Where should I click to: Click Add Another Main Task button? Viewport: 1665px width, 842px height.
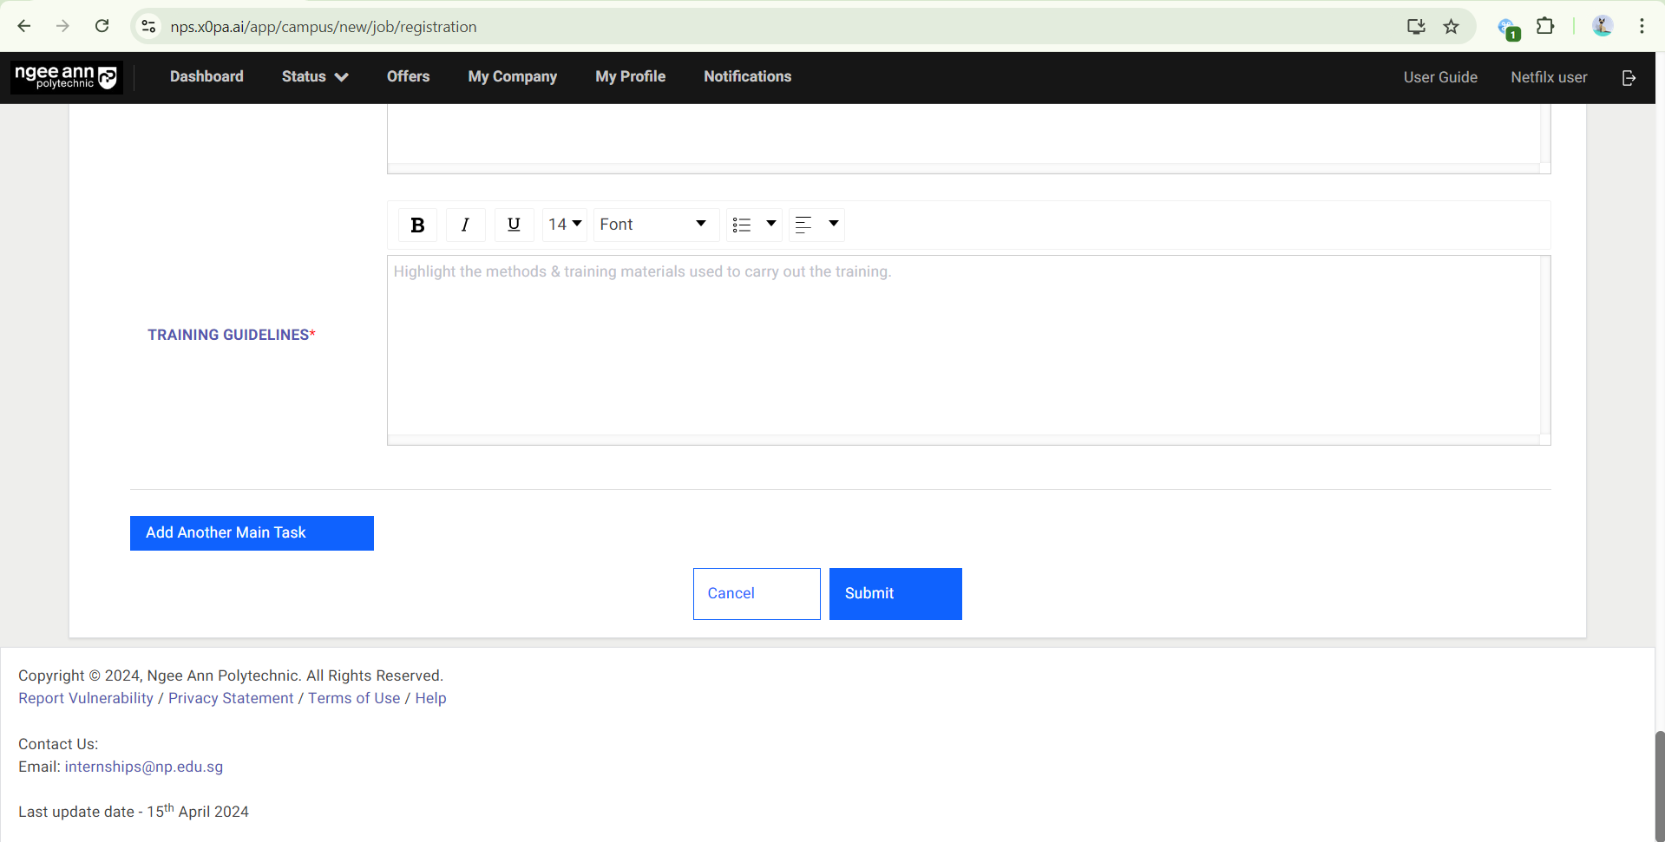point(252,533)
